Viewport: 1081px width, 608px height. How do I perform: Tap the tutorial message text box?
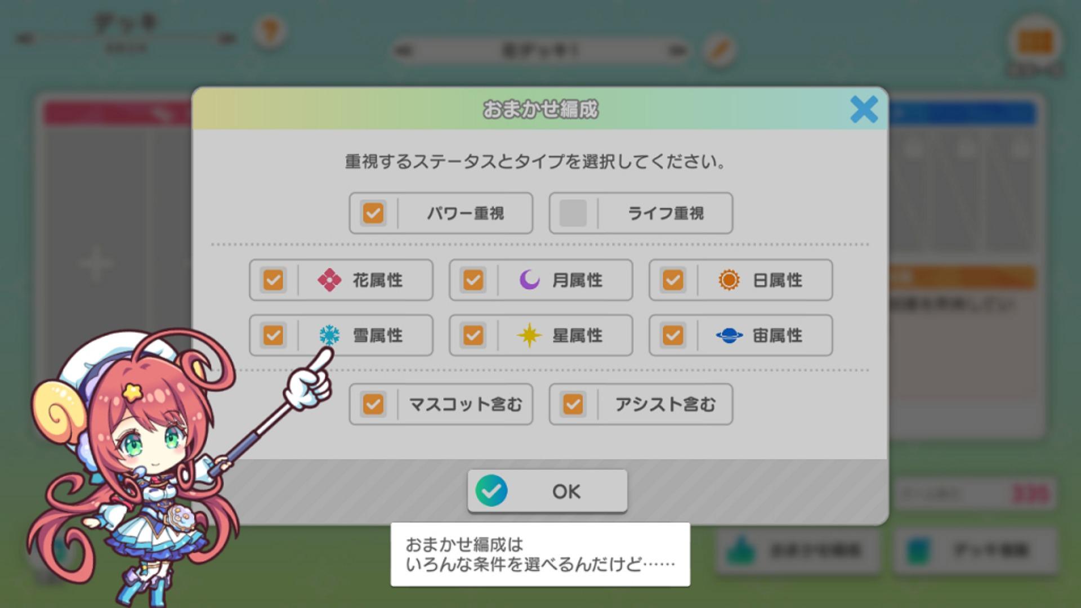tap(540, 555)
